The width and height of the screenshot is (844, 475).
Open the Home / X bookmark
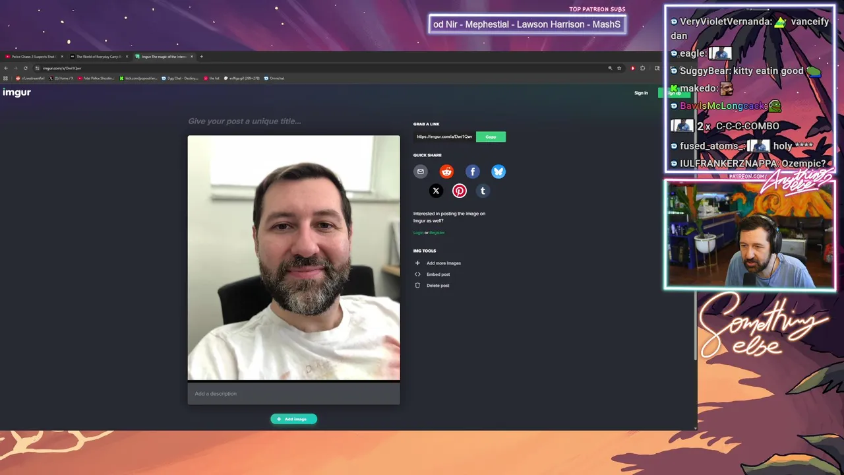pyautogui.click(x=61, y=78)
